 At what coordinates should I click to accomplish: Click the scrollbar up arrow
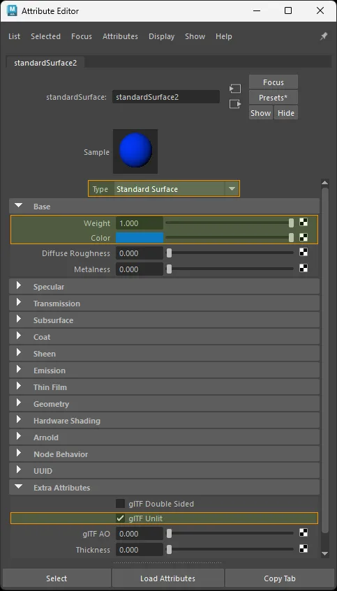[324, 183]
